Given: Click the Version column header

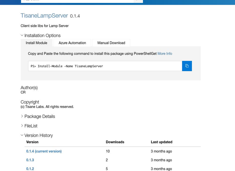Looking at the screenshot, I should [x=32, y=142].
